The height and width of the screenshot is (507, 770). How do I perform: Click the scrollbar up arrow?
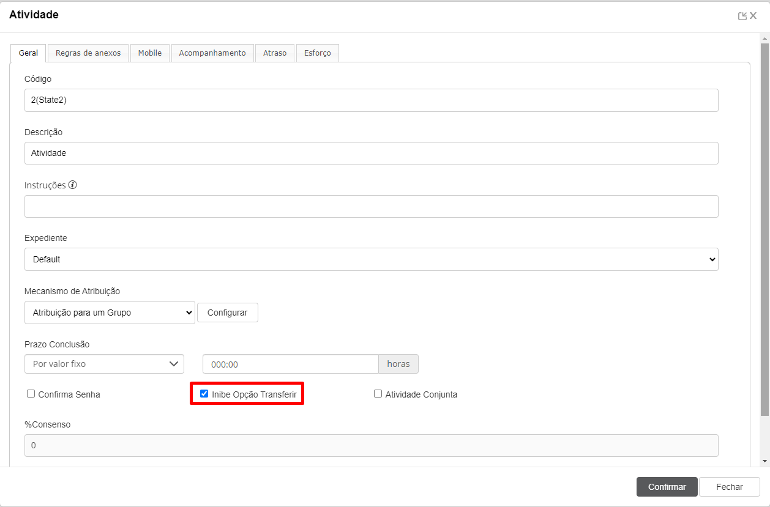pos(764,38)
